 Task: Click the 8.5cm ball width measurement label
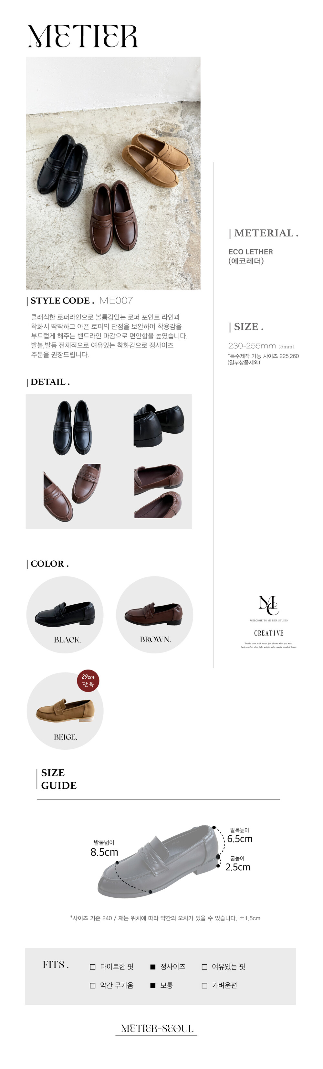(x=104, y=852)
